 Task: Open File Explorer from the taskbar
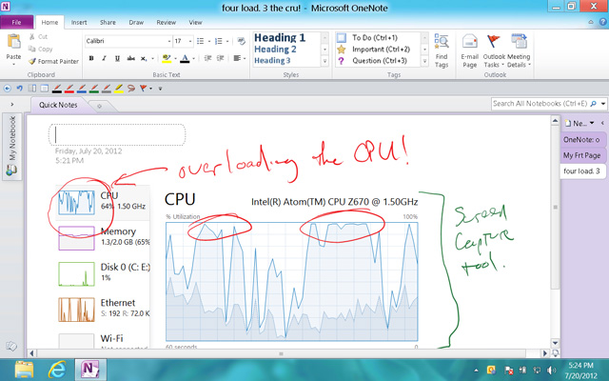(24, 370)
